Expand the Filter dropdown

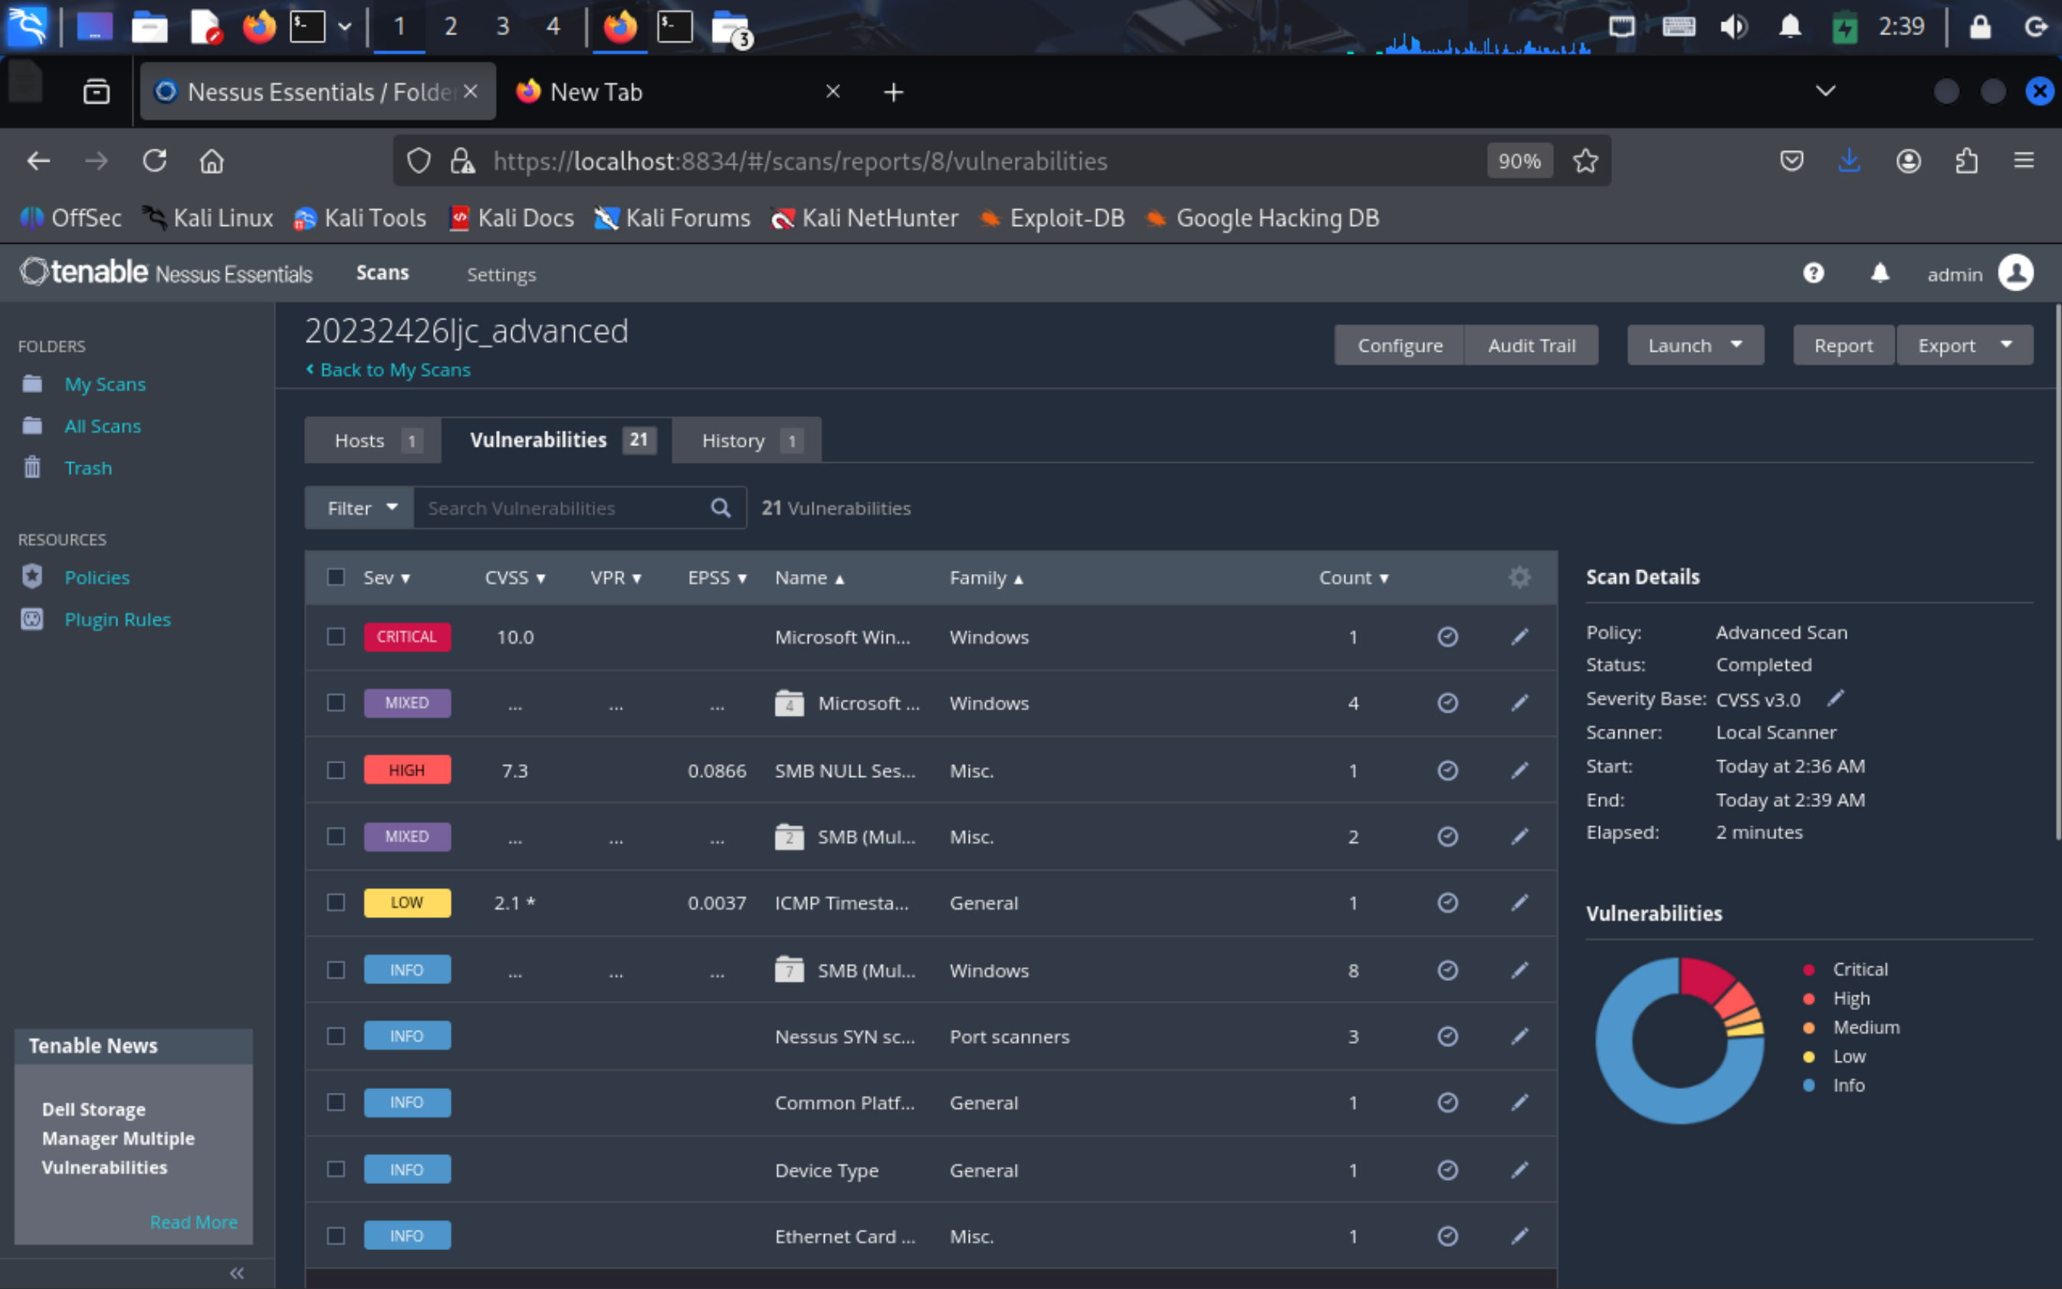(x=361, y=508)
